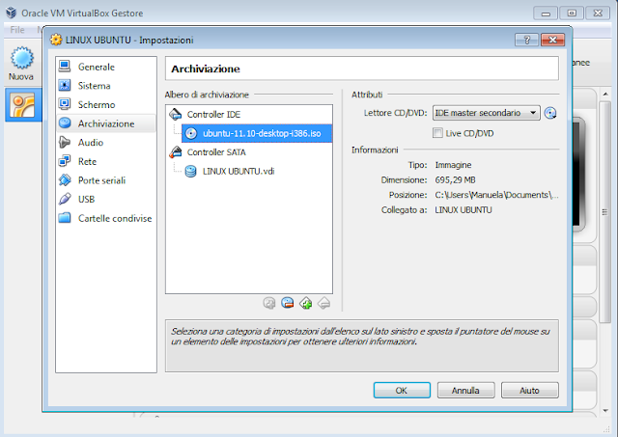618x437 pixels.
Task: Click the Collegato a LINUX UBUNTU value
Action: click(x=463, y=210)
